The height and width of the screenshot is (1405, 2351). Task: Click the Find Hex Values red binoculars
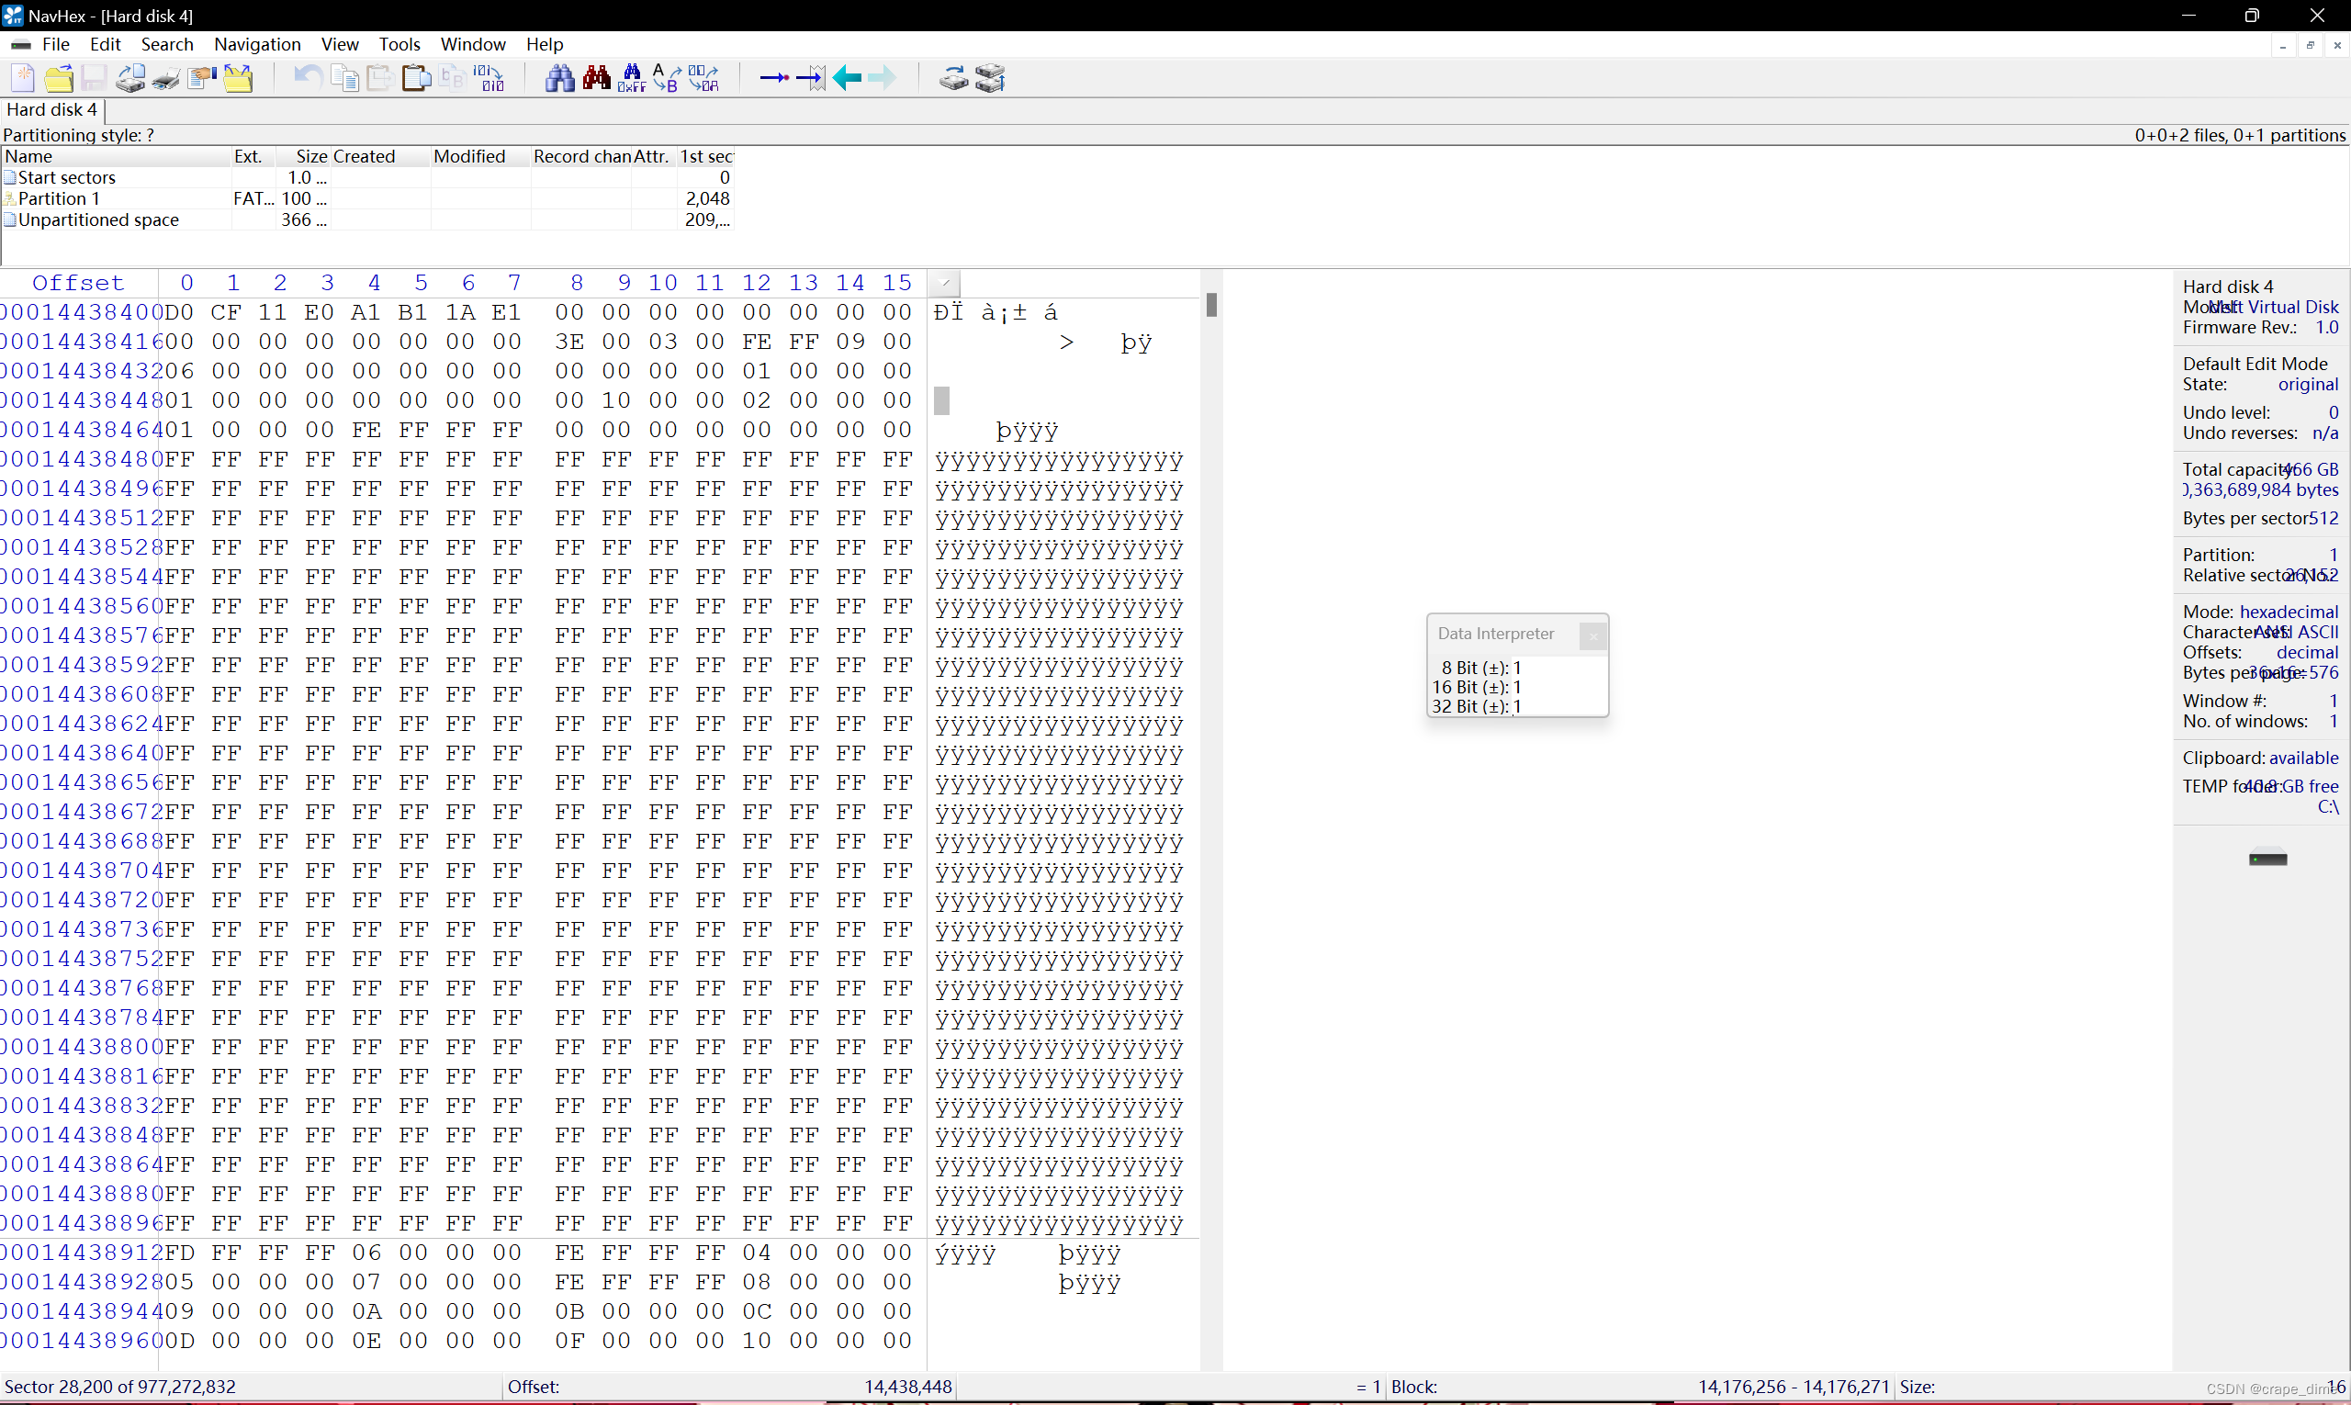597,78
